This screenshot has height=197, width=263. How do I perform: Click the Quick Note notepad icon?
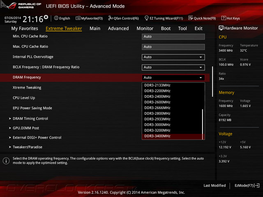point(191,18)
